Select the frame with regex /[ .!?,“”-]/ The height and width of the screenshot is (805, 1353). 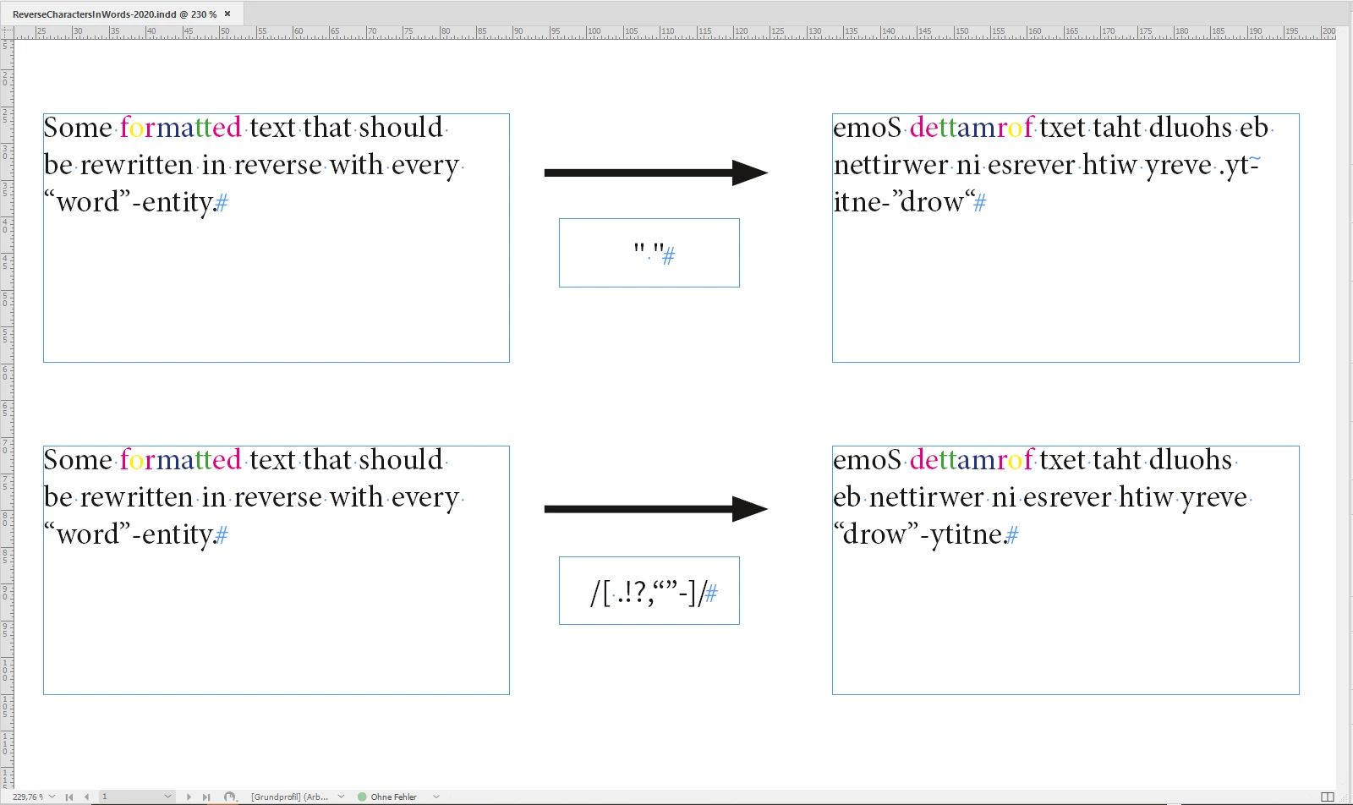point(649,590)
